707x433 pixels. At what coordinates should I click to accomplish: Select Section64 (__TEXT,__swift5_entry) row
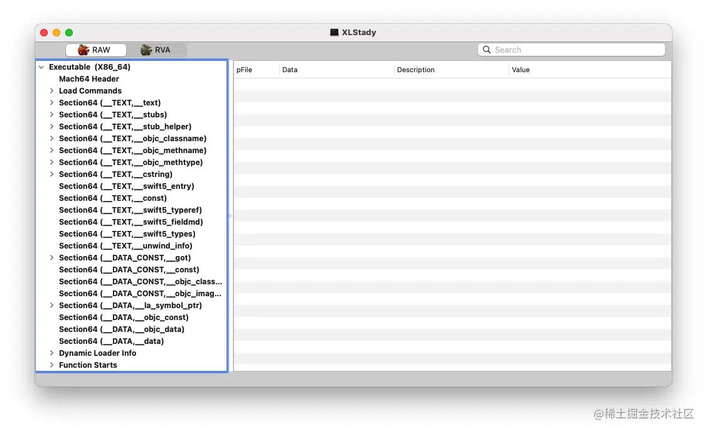(x=132, y=186)
